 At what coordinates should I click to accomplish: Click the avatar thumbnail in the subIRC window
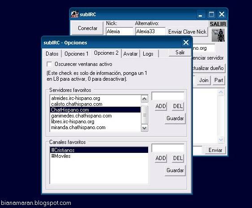218,35
